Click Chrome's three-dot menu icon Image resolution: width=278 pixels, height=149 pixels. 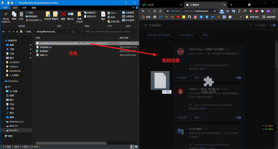(x=274, y=11)
